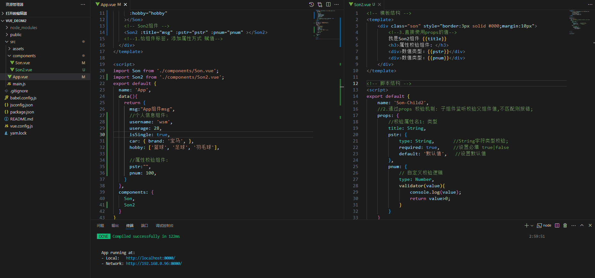The image size is (595, 278).
Task: Click the git icon beside .gitignore
Action: coord(6,91)
